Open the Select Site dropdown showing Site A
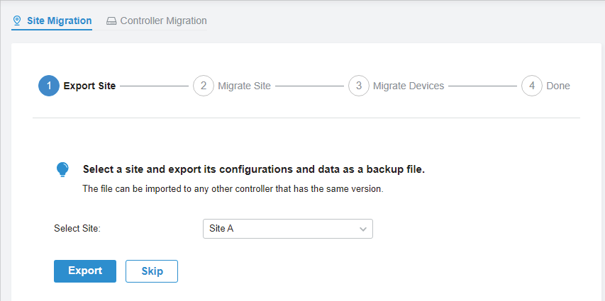 [x=287, y=229]
